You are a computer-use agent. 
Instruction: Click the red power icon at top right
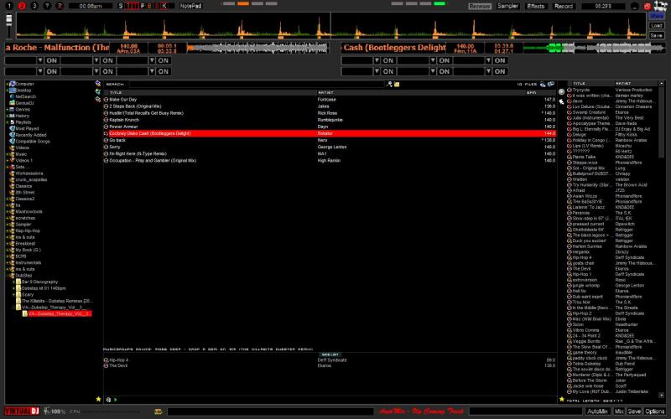(x=647, y=7)
